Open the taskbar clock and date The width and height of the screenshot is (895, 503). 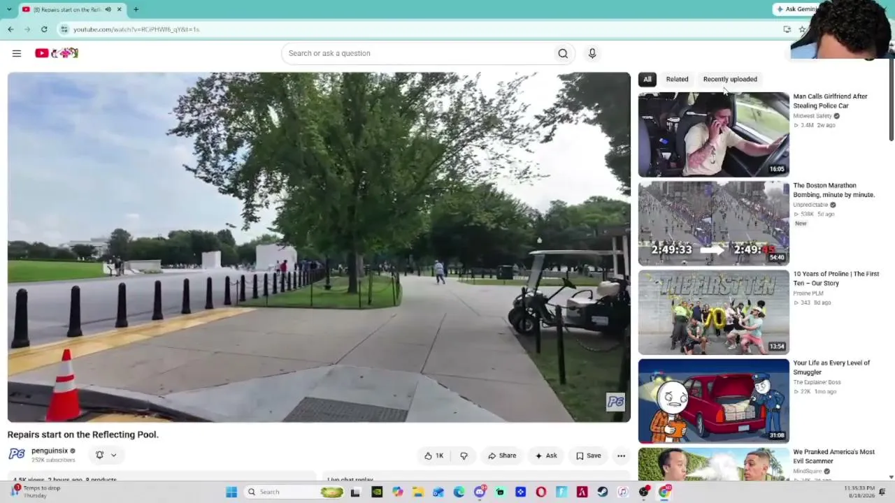point(859,492)
